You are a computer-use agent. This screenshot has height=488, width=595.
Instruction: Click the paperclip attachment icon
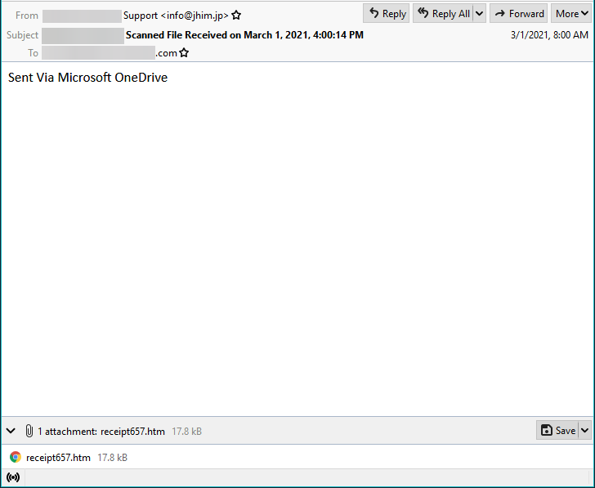pos(29,431)
